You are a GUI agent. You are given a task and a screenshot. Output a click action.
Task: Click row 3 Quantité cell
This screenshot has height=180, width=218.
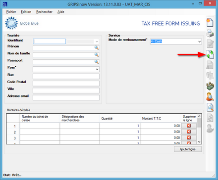click(120, 137)
